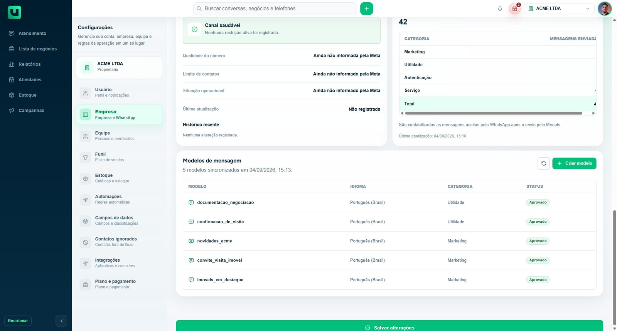Click the Atividades calendar icon

[x=12, y=80]
